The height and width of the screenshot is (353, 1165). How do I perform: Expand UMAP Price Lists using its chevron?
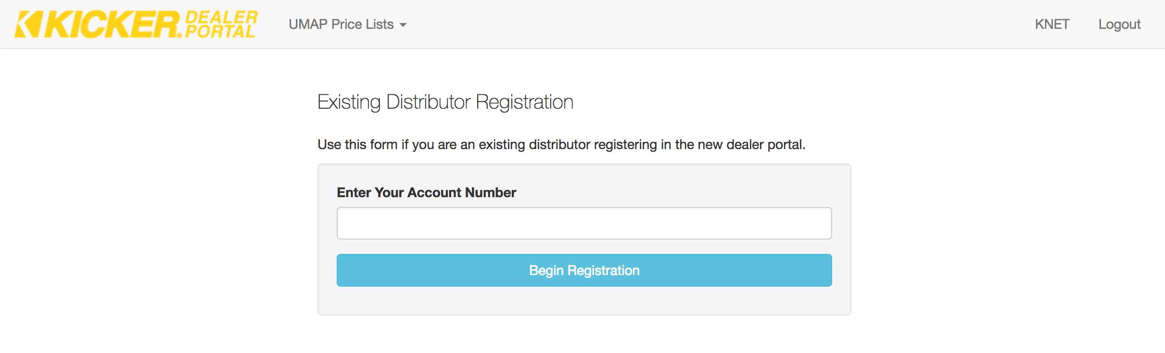[404, 25]
